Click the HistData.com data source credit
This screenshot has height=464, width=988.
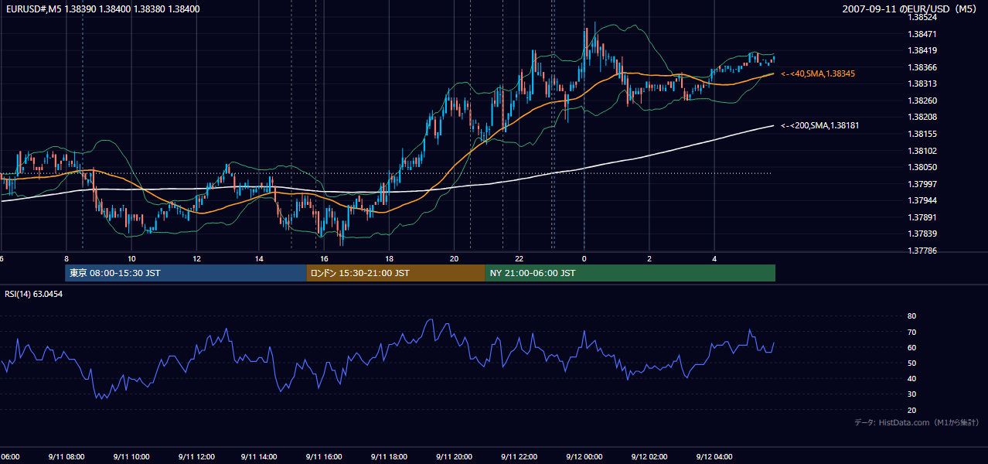tap(917, 422)
